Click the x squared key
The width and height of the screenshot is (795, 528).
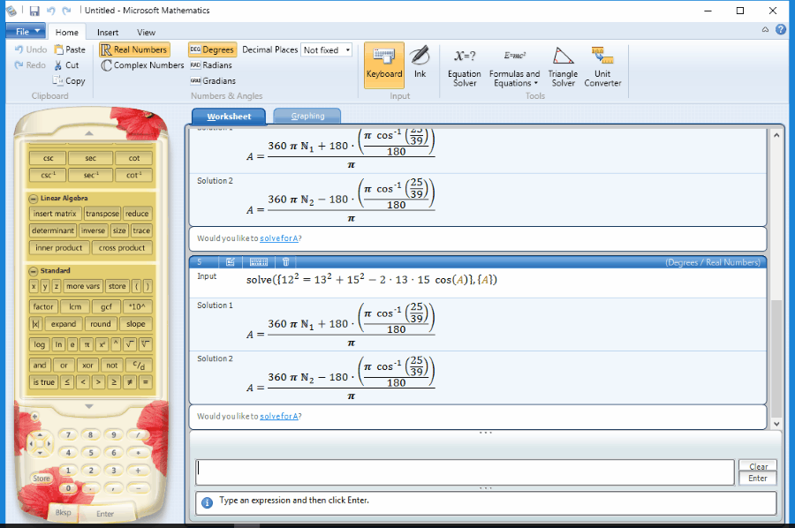(x=102, y=344)
